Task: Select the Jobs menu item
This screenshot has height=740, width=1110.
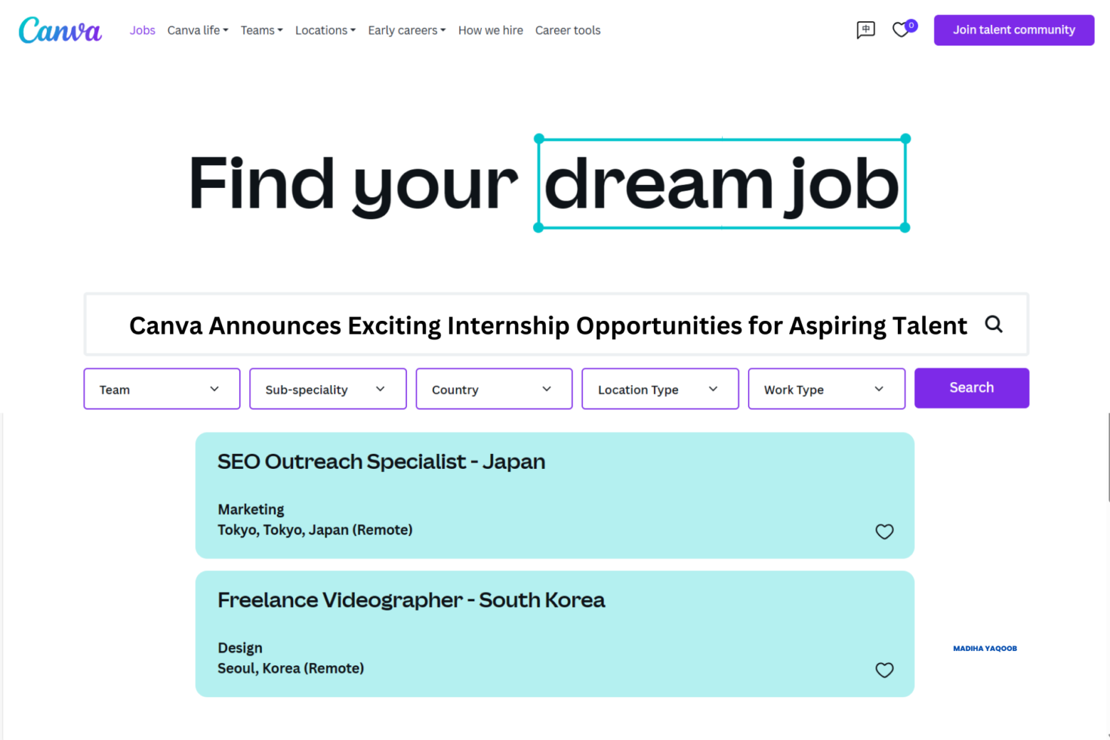Action: coord(142,30)
